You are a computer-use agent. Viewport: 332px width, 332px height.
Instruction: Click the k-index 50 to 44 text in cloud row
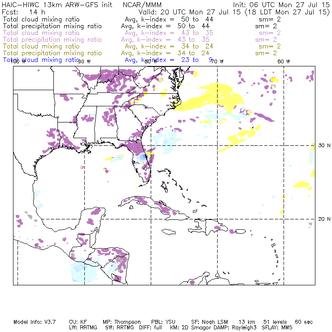(x=169, y=19)
